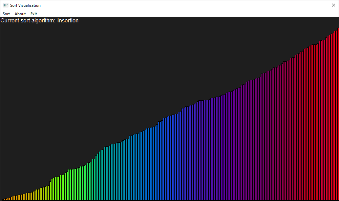Close the Sort Visualisation window
This screenshot has width=339, height=201.
(x=333, y=5)
